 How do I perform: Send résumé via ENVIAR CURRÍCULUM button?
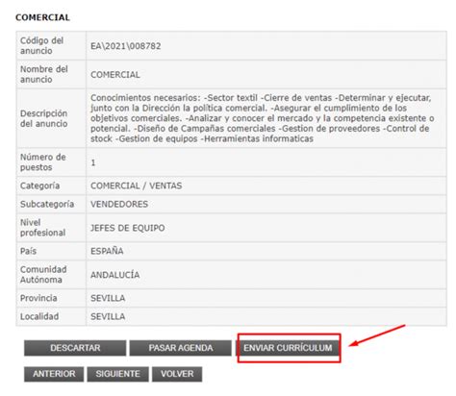[x=288, y=348]
